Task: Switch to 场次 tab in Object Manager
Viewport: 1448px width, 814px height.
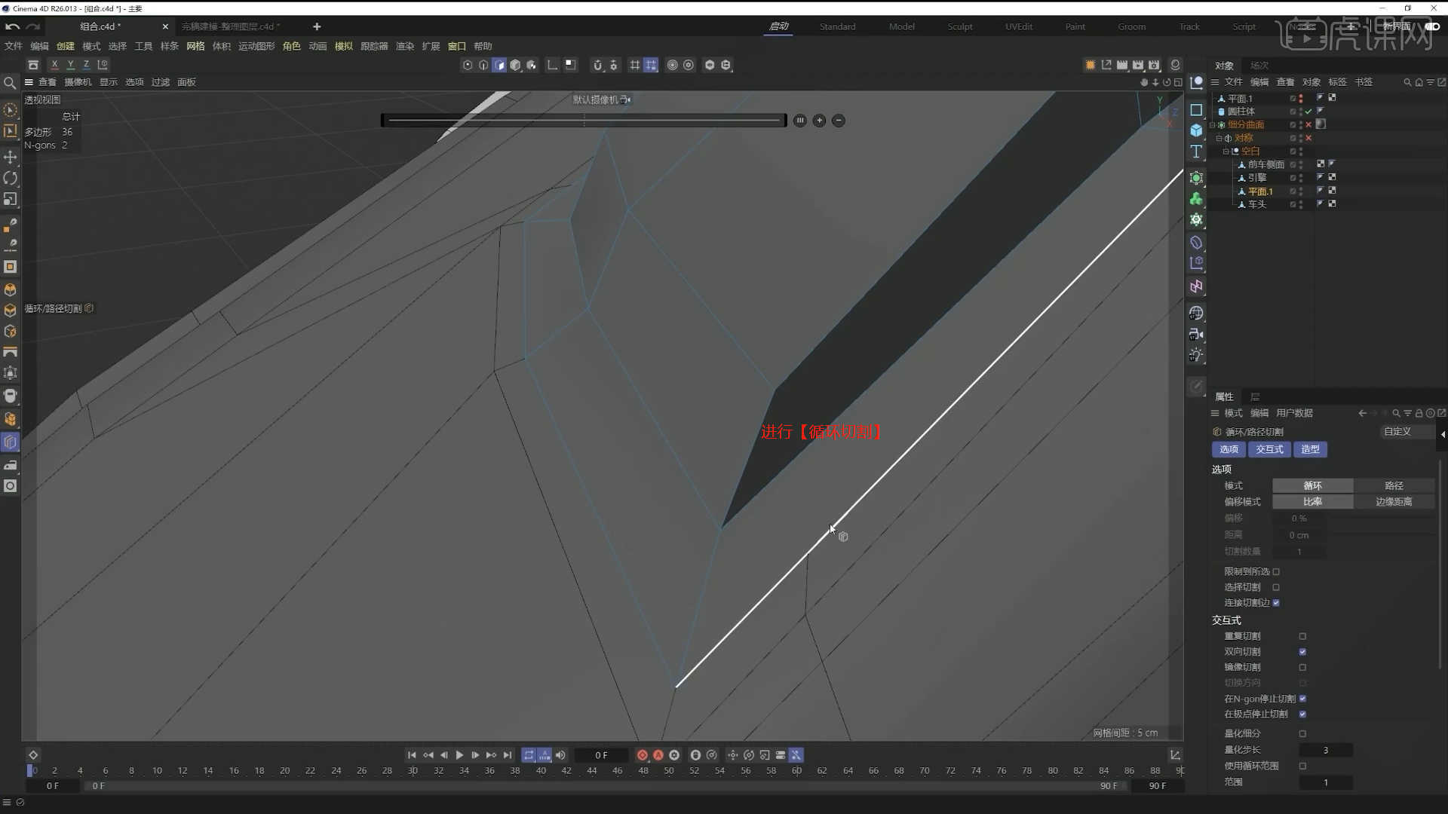Action: tap(1259, 66)
